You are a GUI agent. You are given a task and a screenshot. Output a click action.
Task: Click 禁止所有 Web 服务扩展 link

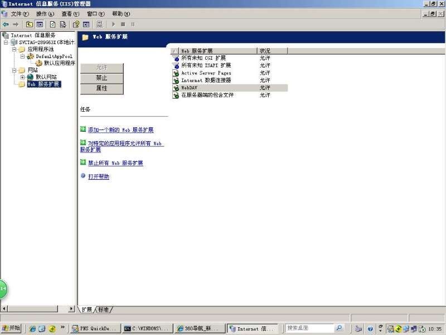click(115, 163)
